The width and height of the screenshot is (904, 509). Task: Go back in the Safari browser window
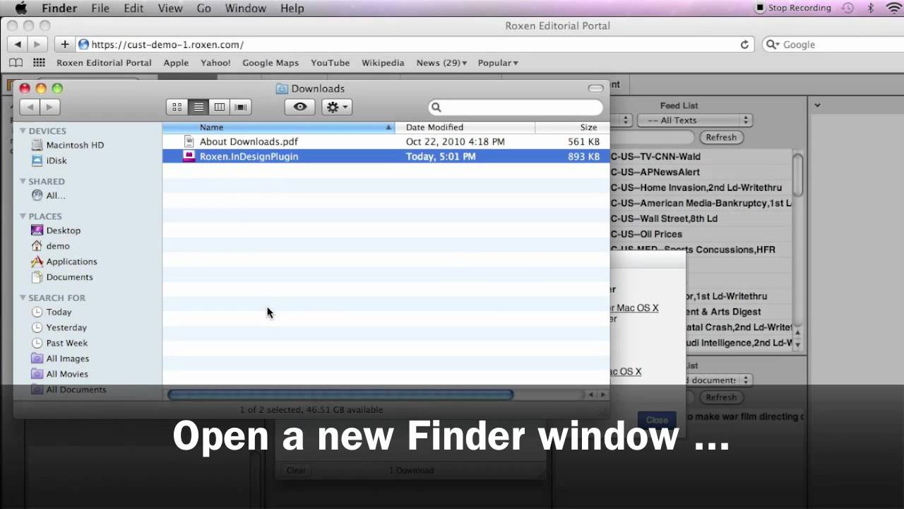click(x=18, y=44)
